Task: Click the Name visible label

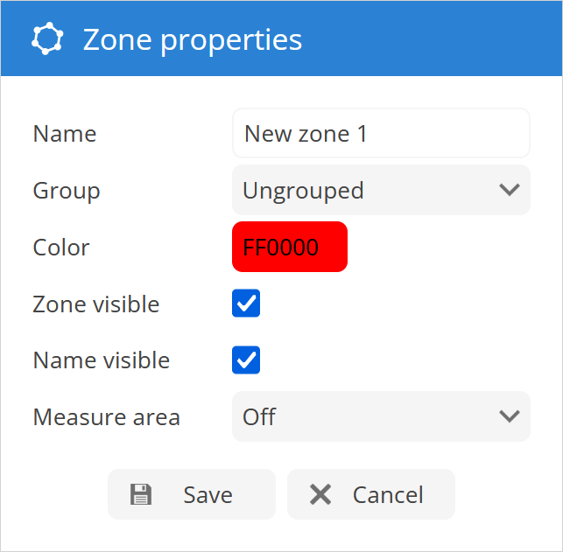Action: (x=102, y=360)
